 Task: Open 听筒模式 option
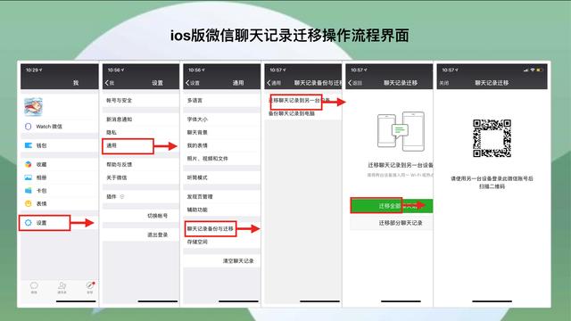222,177
